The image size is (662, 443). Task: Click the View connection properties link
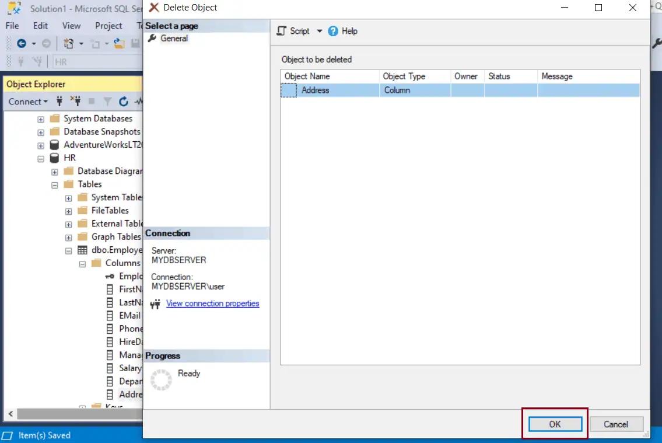[212, 304]
